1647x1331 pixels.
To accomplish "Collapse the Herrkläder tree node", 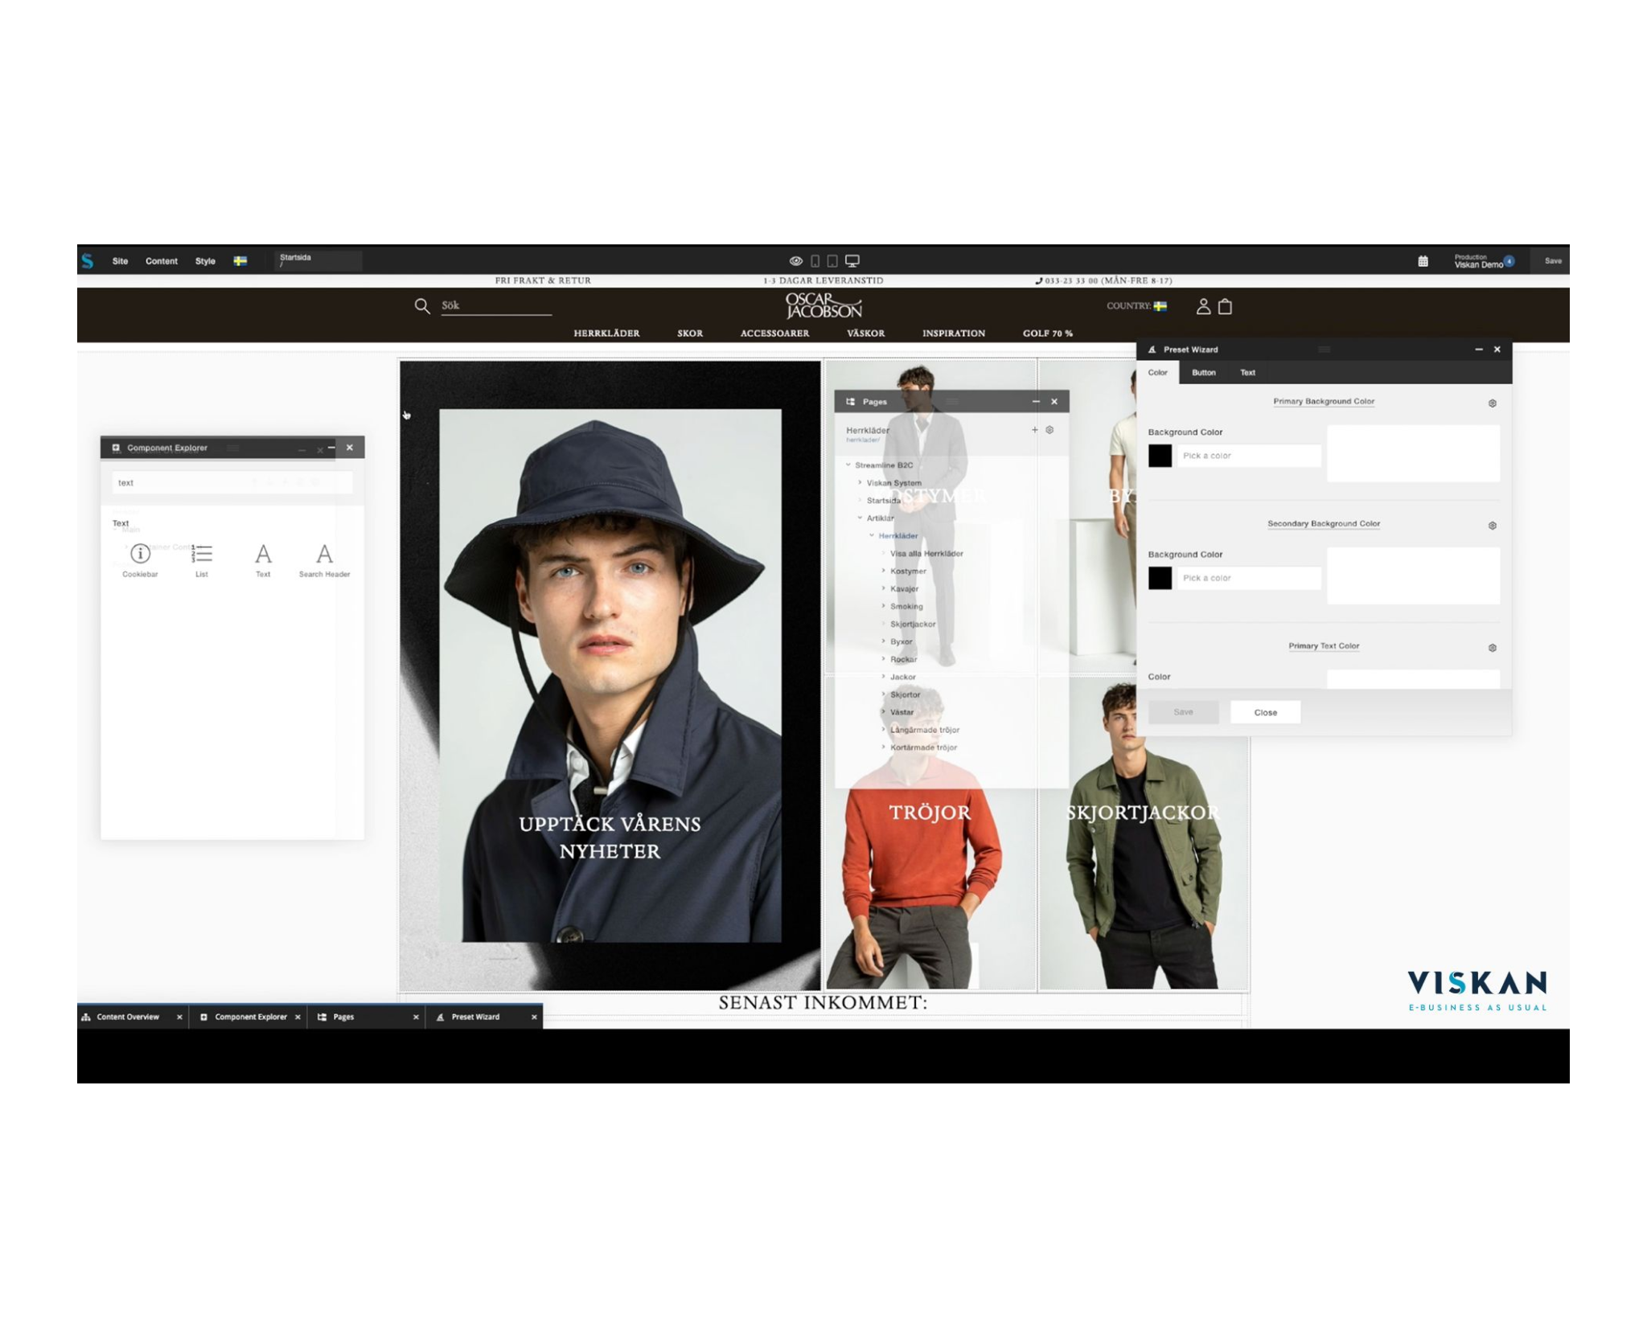I will click(x=872, y=536).
